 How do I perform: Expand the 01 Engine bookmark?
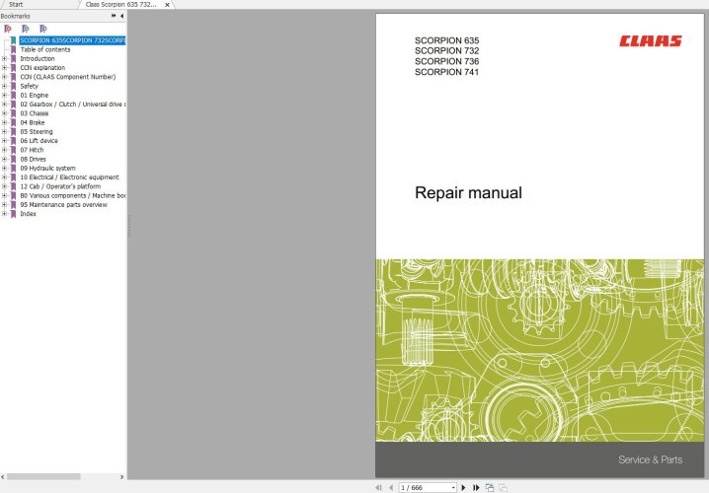[4, 96]
